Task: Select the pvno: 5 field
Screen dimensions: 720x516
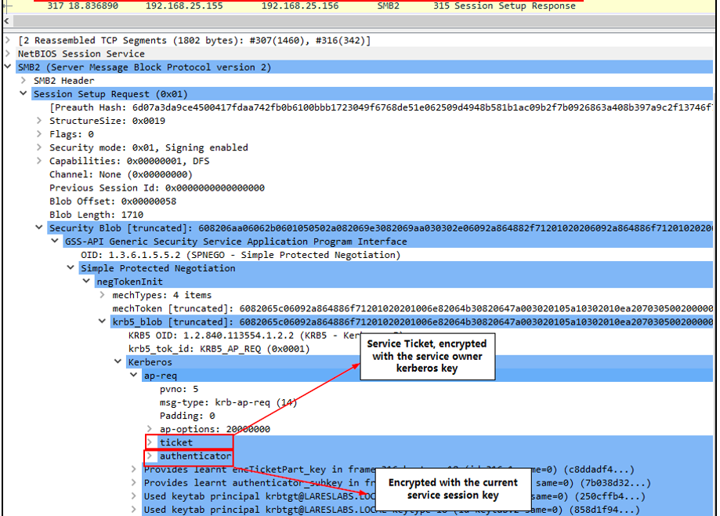Action: coord(179,389)
